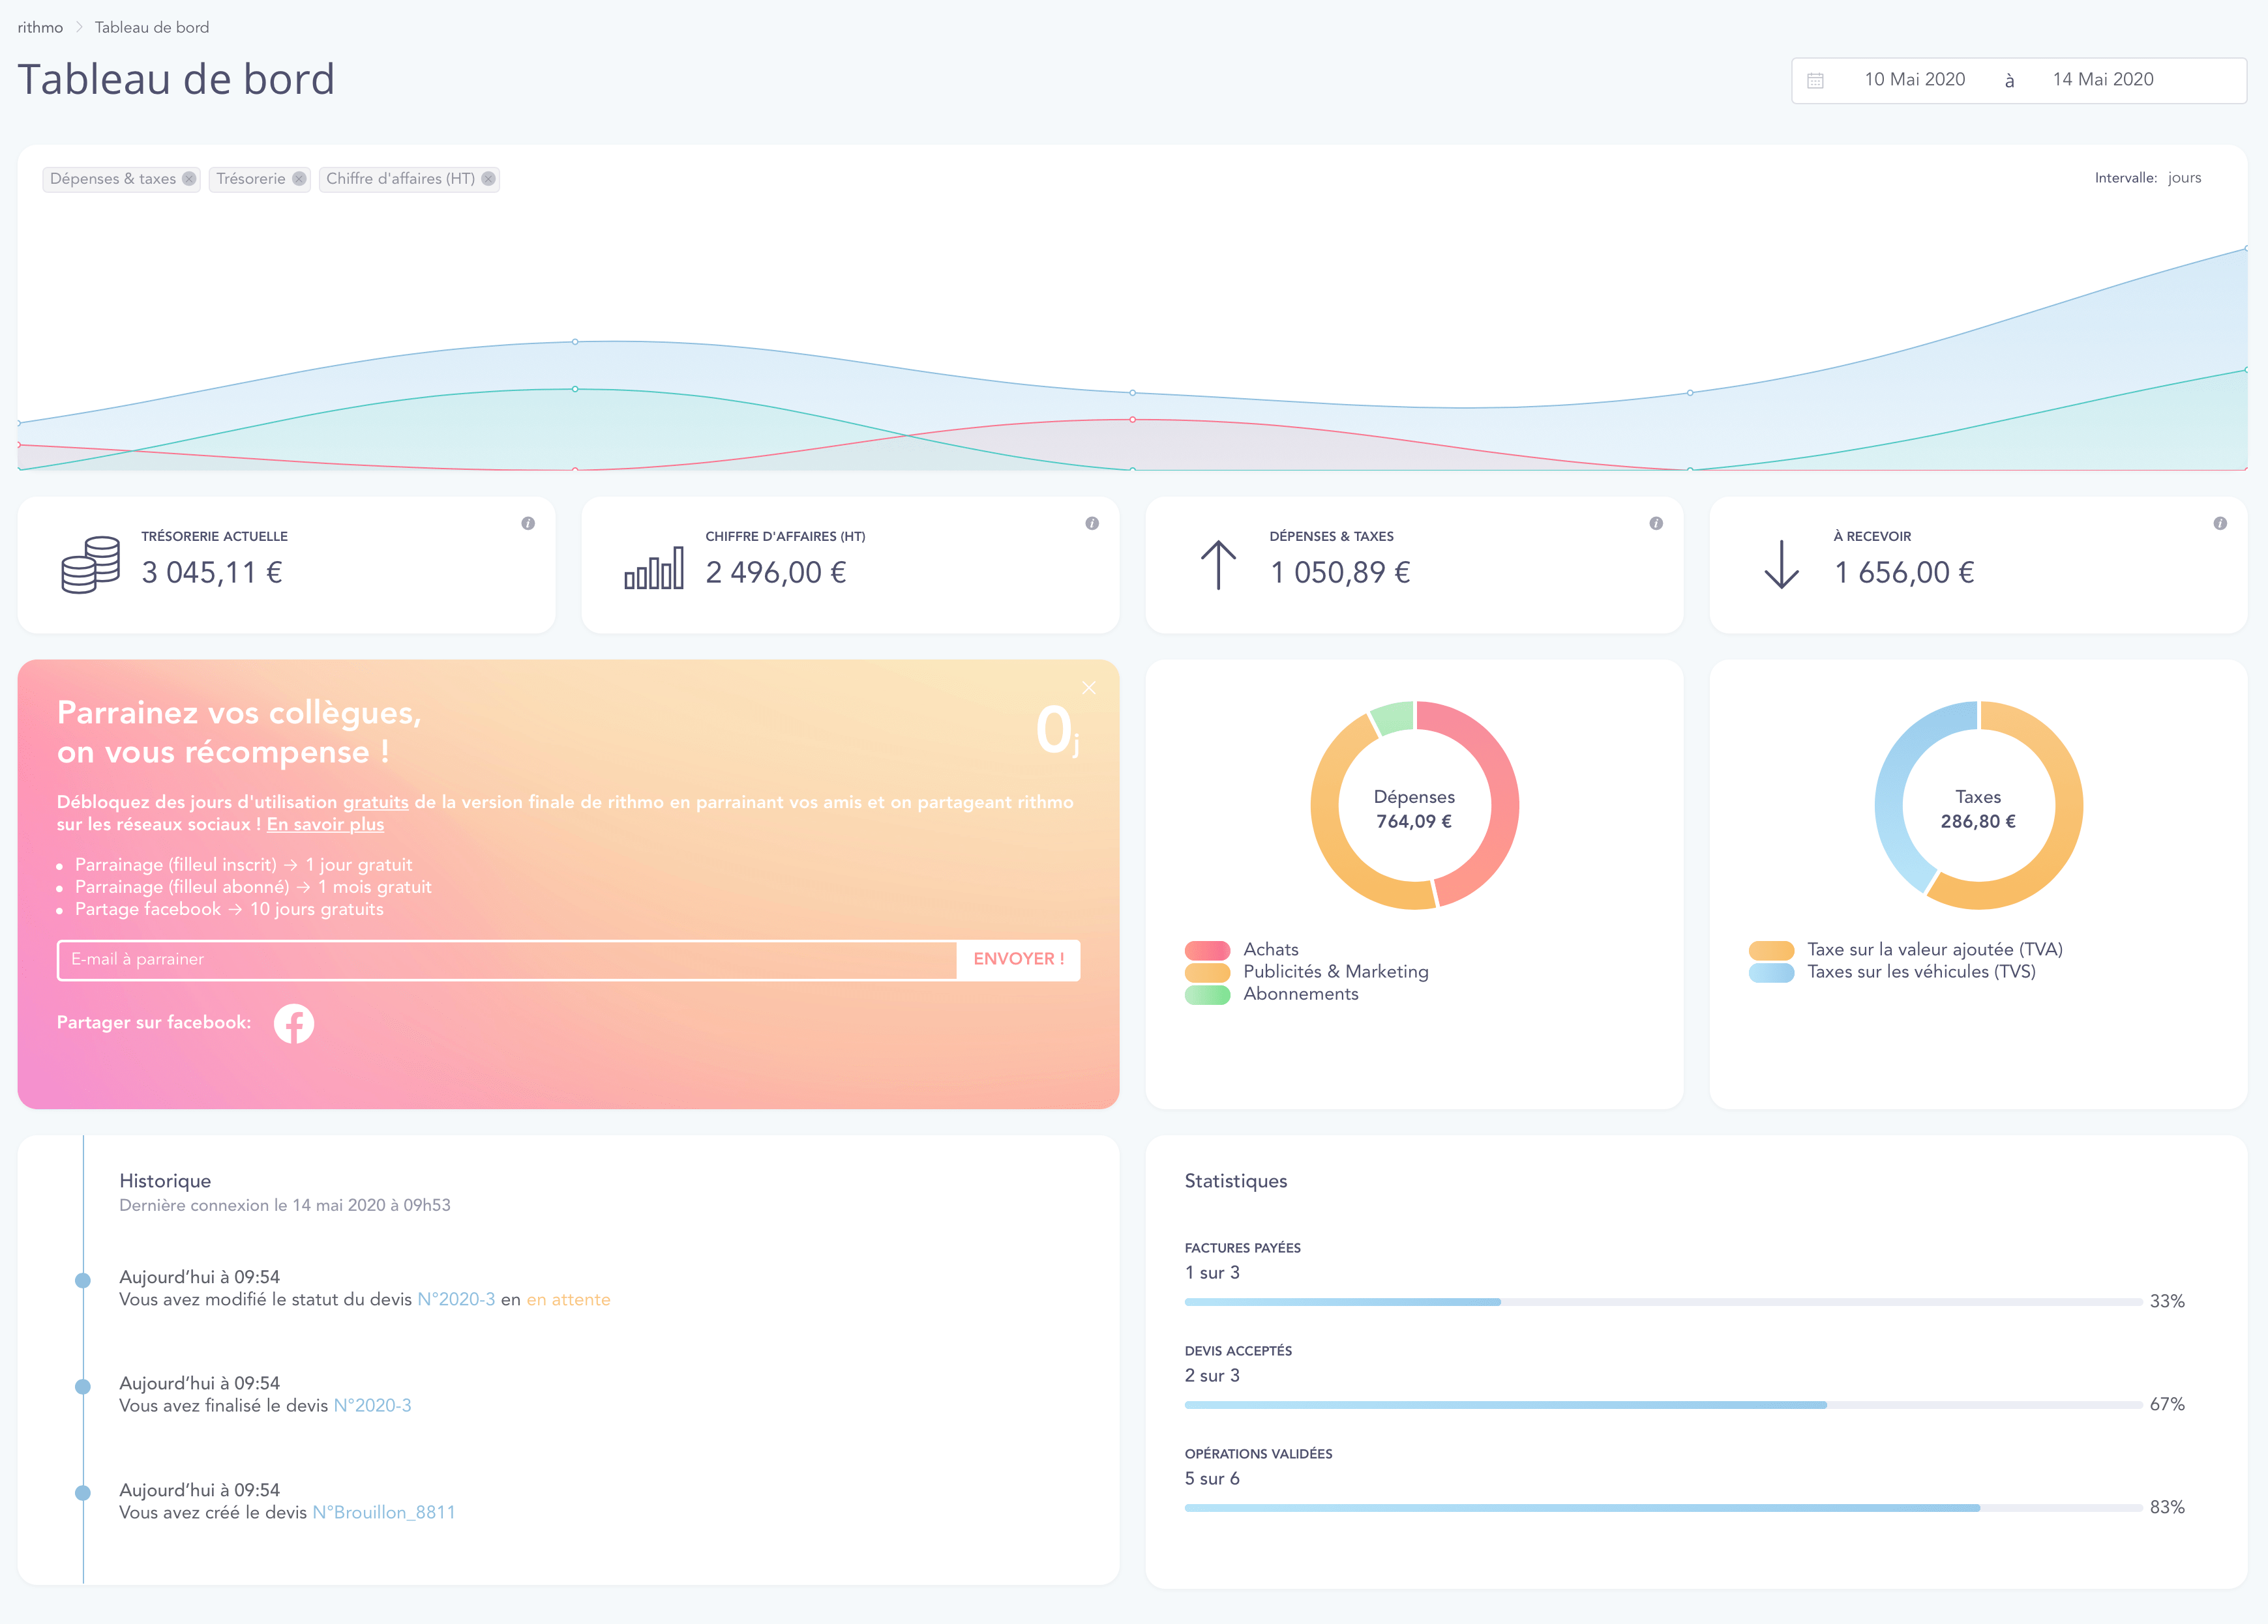Click the Statistiques heading
The width and height of the screenshot is (2268, 1624).
click(x=1236, y=1182)
